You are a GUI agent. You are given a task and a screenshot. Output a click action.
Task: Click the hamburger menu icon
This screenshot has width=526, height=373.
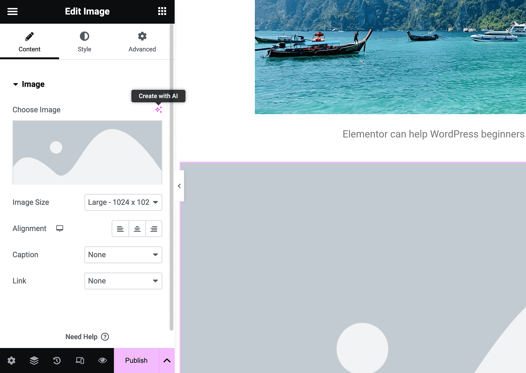tap(12, 11)
